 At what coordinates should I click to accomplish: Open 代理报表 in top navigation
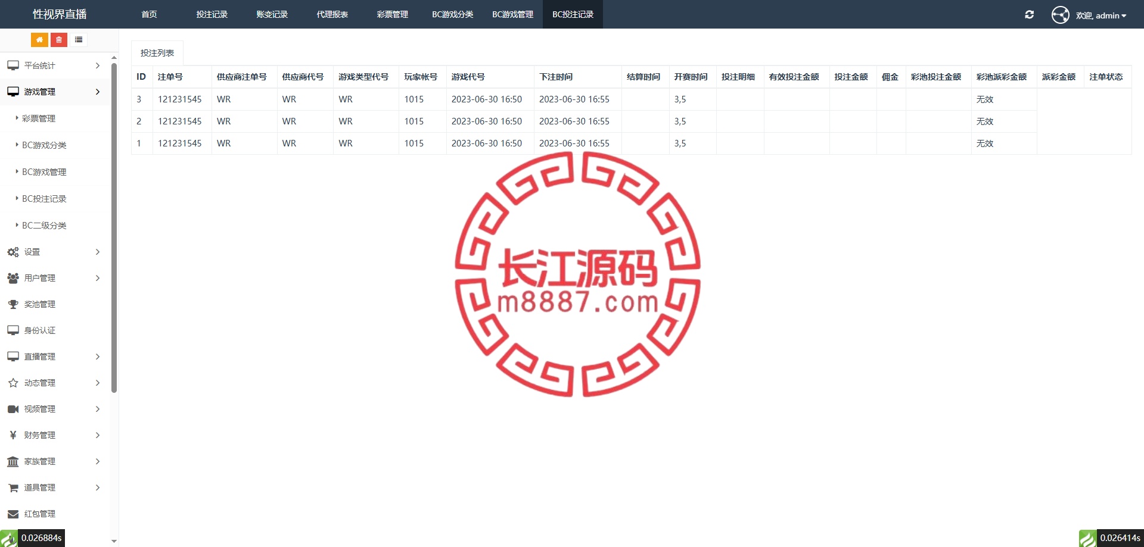click(332, 14)
